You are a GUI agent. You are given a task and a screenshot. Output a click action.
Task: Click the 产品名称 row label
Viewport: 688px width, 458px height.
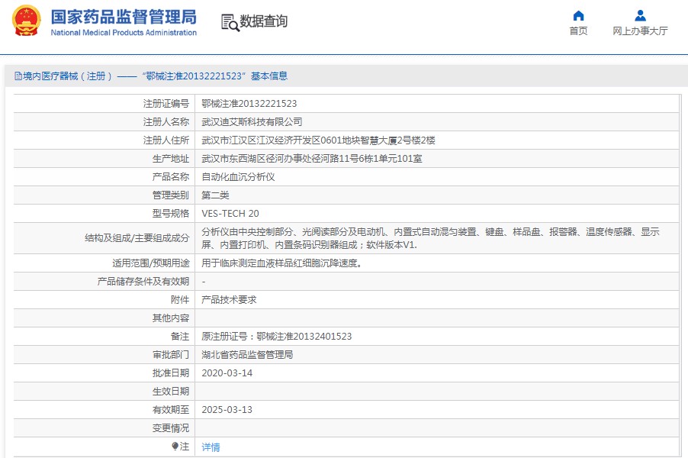(x=171, y=177)
